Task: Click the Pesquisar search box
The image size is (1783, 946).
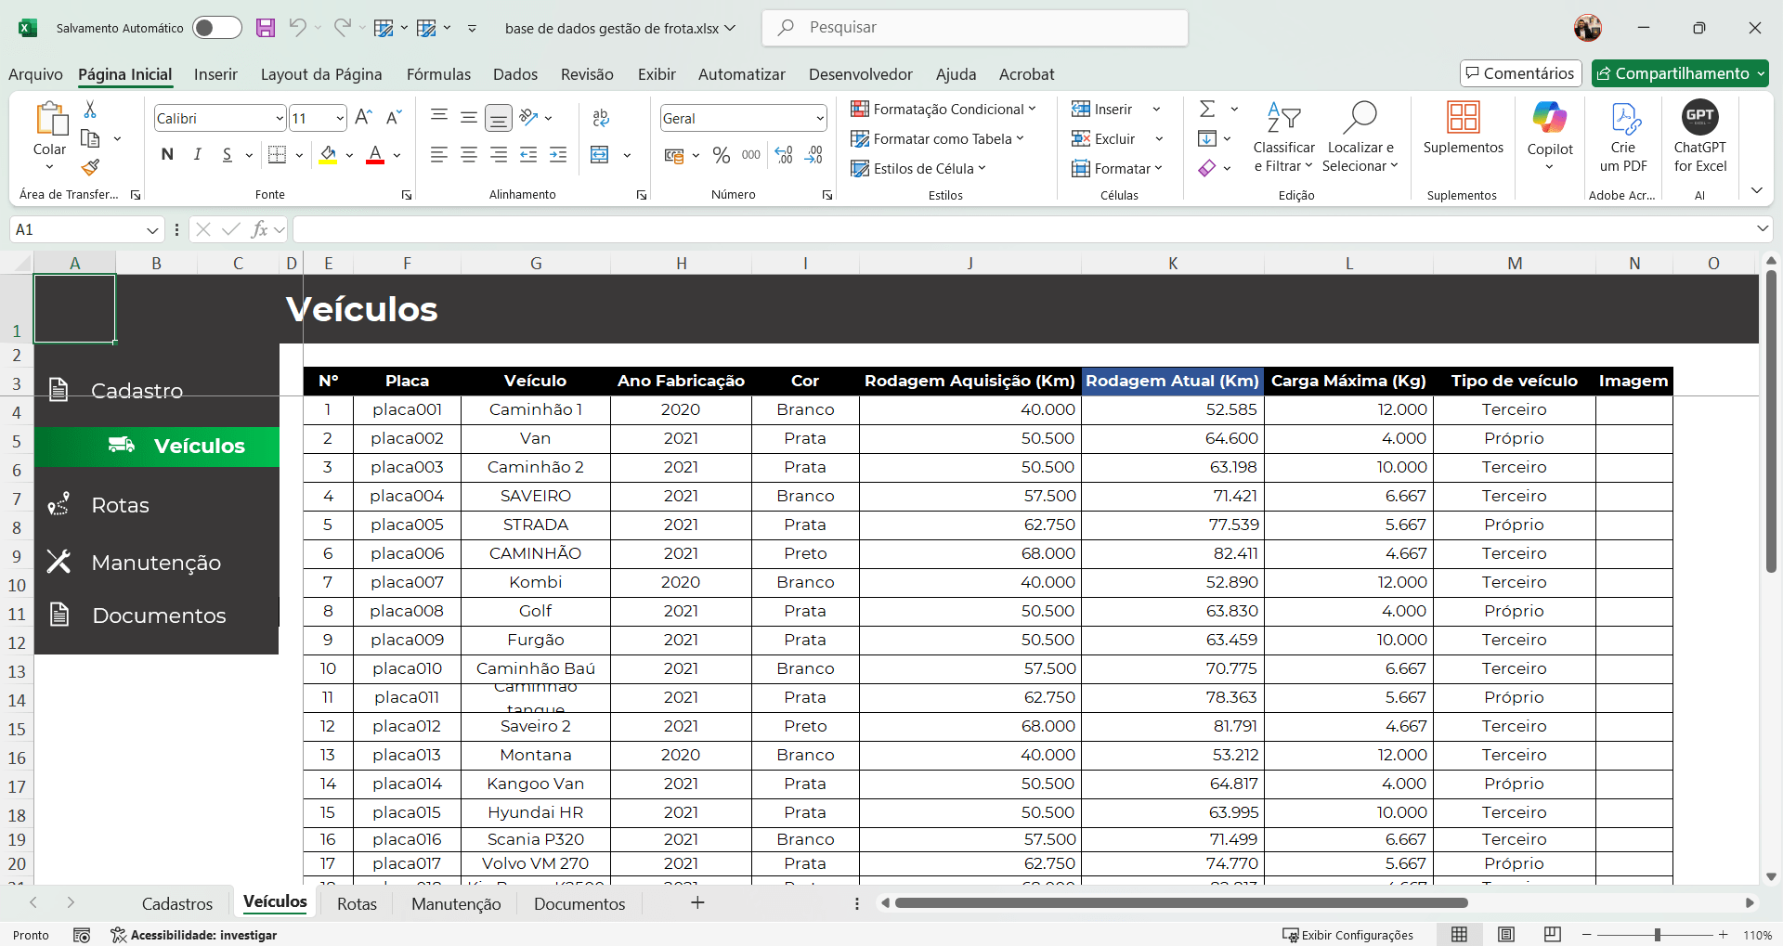Action: [975, 28]
